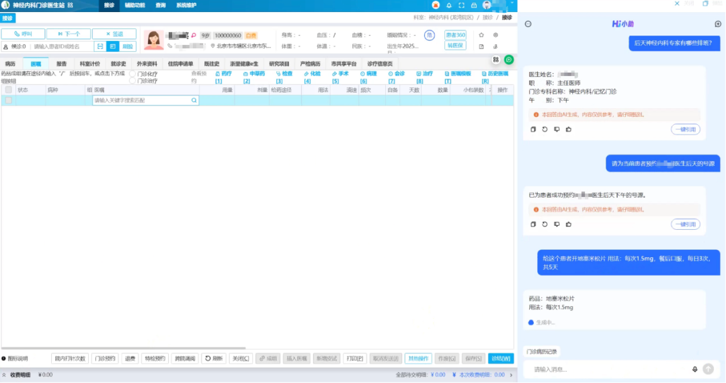Select the 门诊治疗 radio option
Screen dimensions: 726x383
[x=132, y=81]
